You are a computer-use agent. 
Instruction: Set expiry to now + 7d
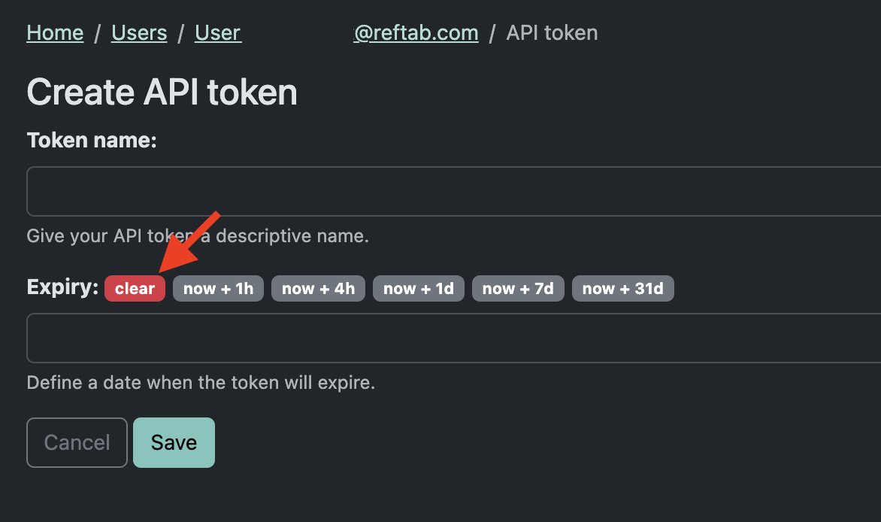[x=518, y=288]
